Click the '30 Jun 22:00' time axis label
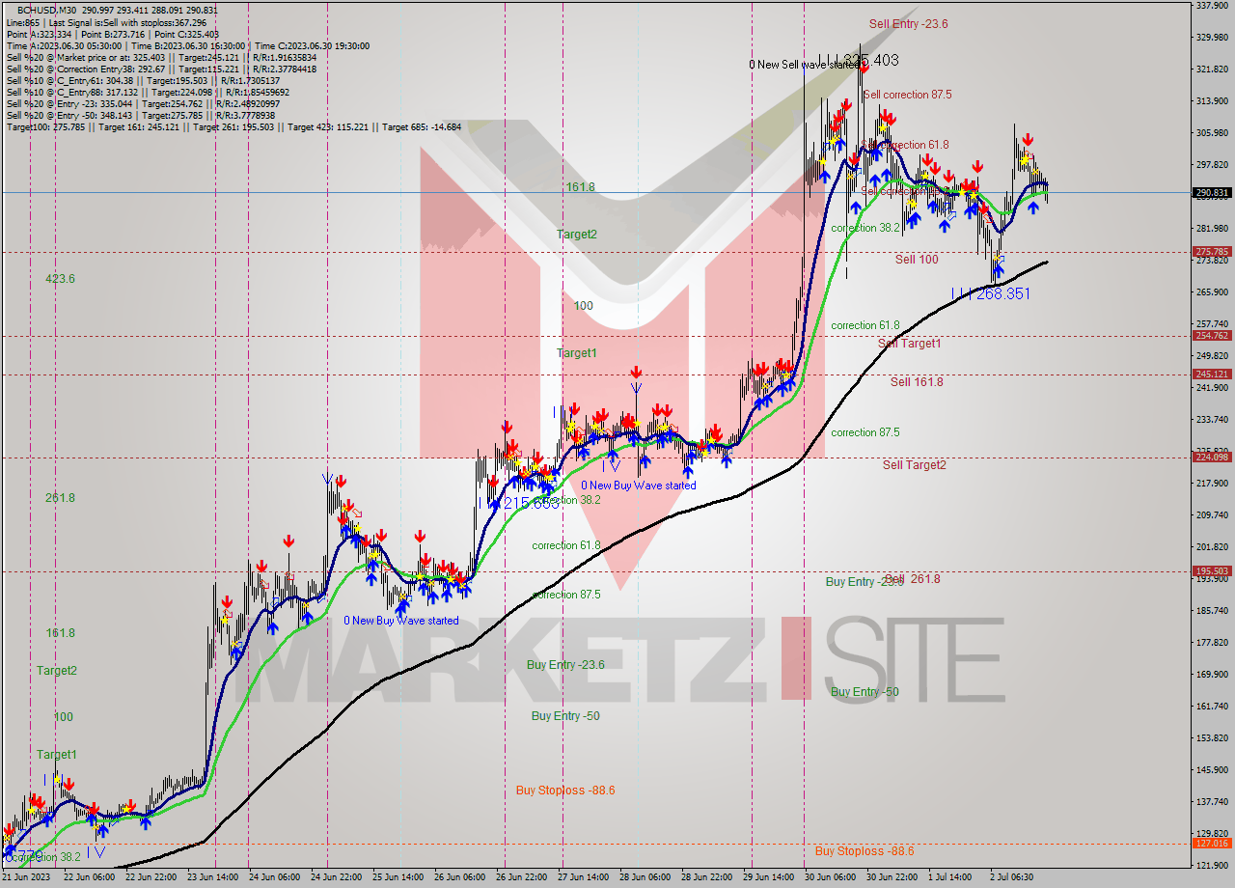 [891, 877]
